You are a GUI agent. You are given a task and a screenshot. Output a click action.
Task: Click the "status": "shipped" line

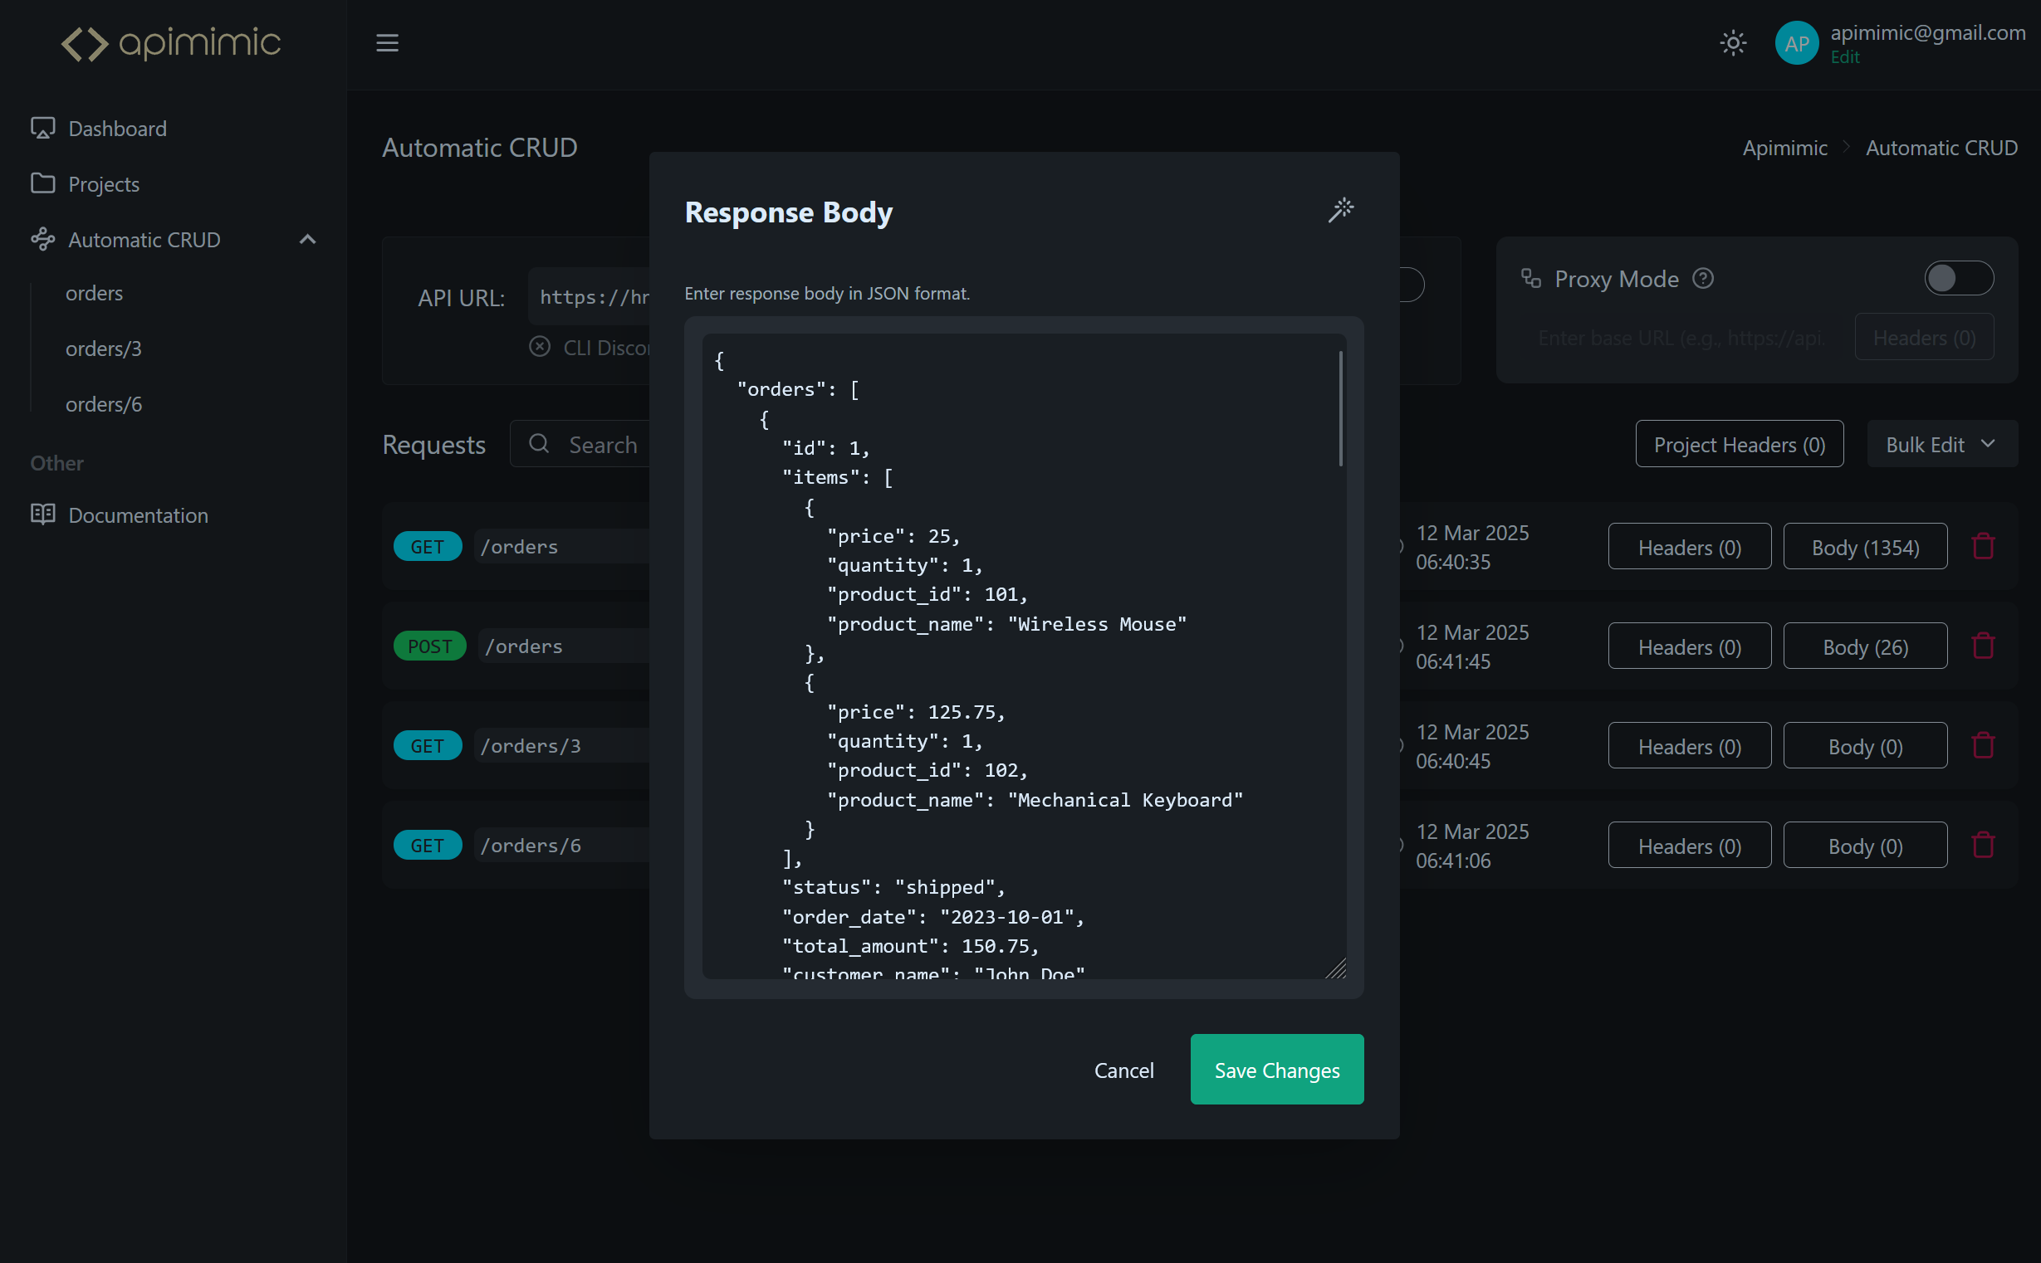point(893,887)
